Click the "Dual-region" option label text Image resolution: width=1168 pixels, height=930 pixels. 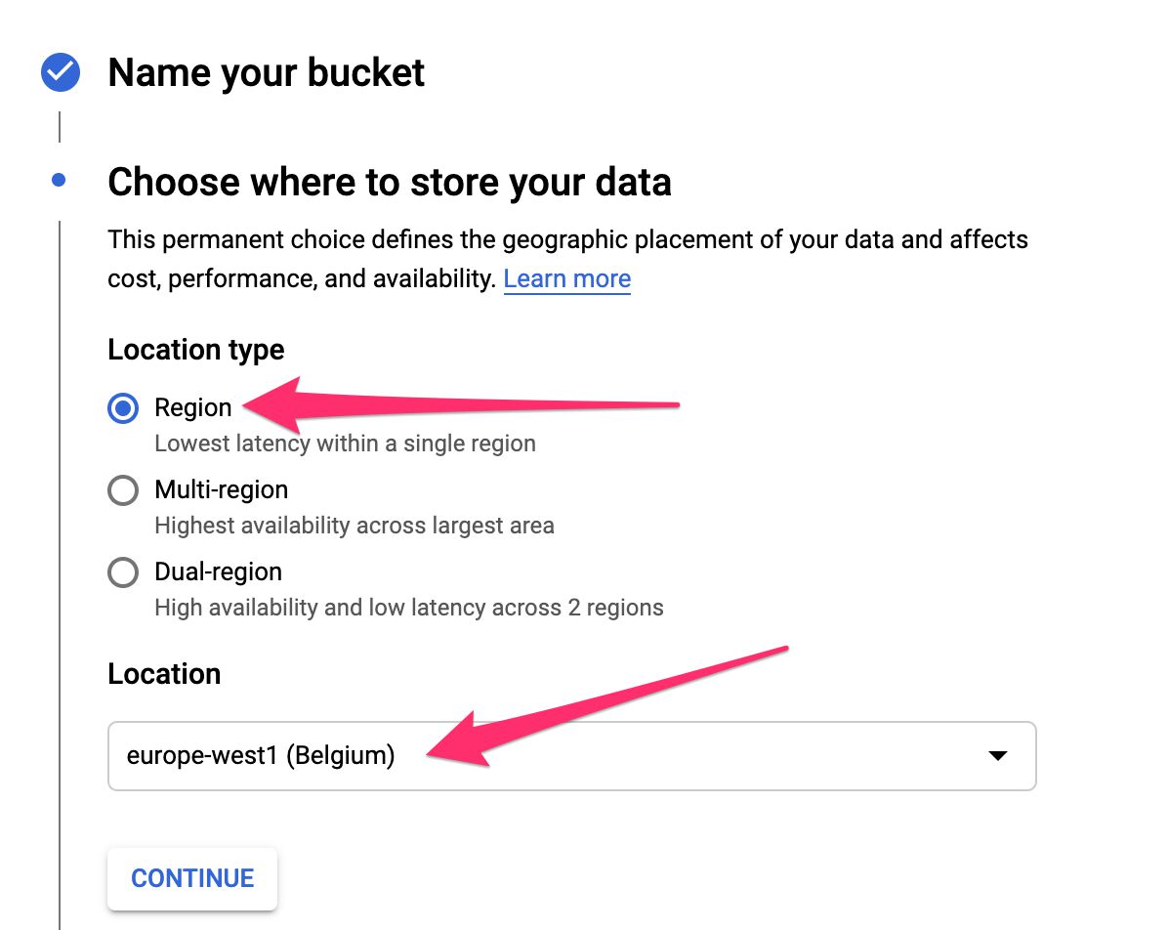[218, 571]
